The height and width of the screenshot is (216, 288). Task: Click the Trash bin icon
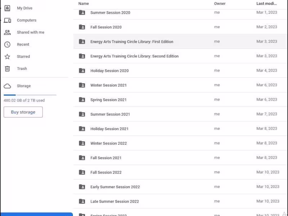click(x=7, y=69)
